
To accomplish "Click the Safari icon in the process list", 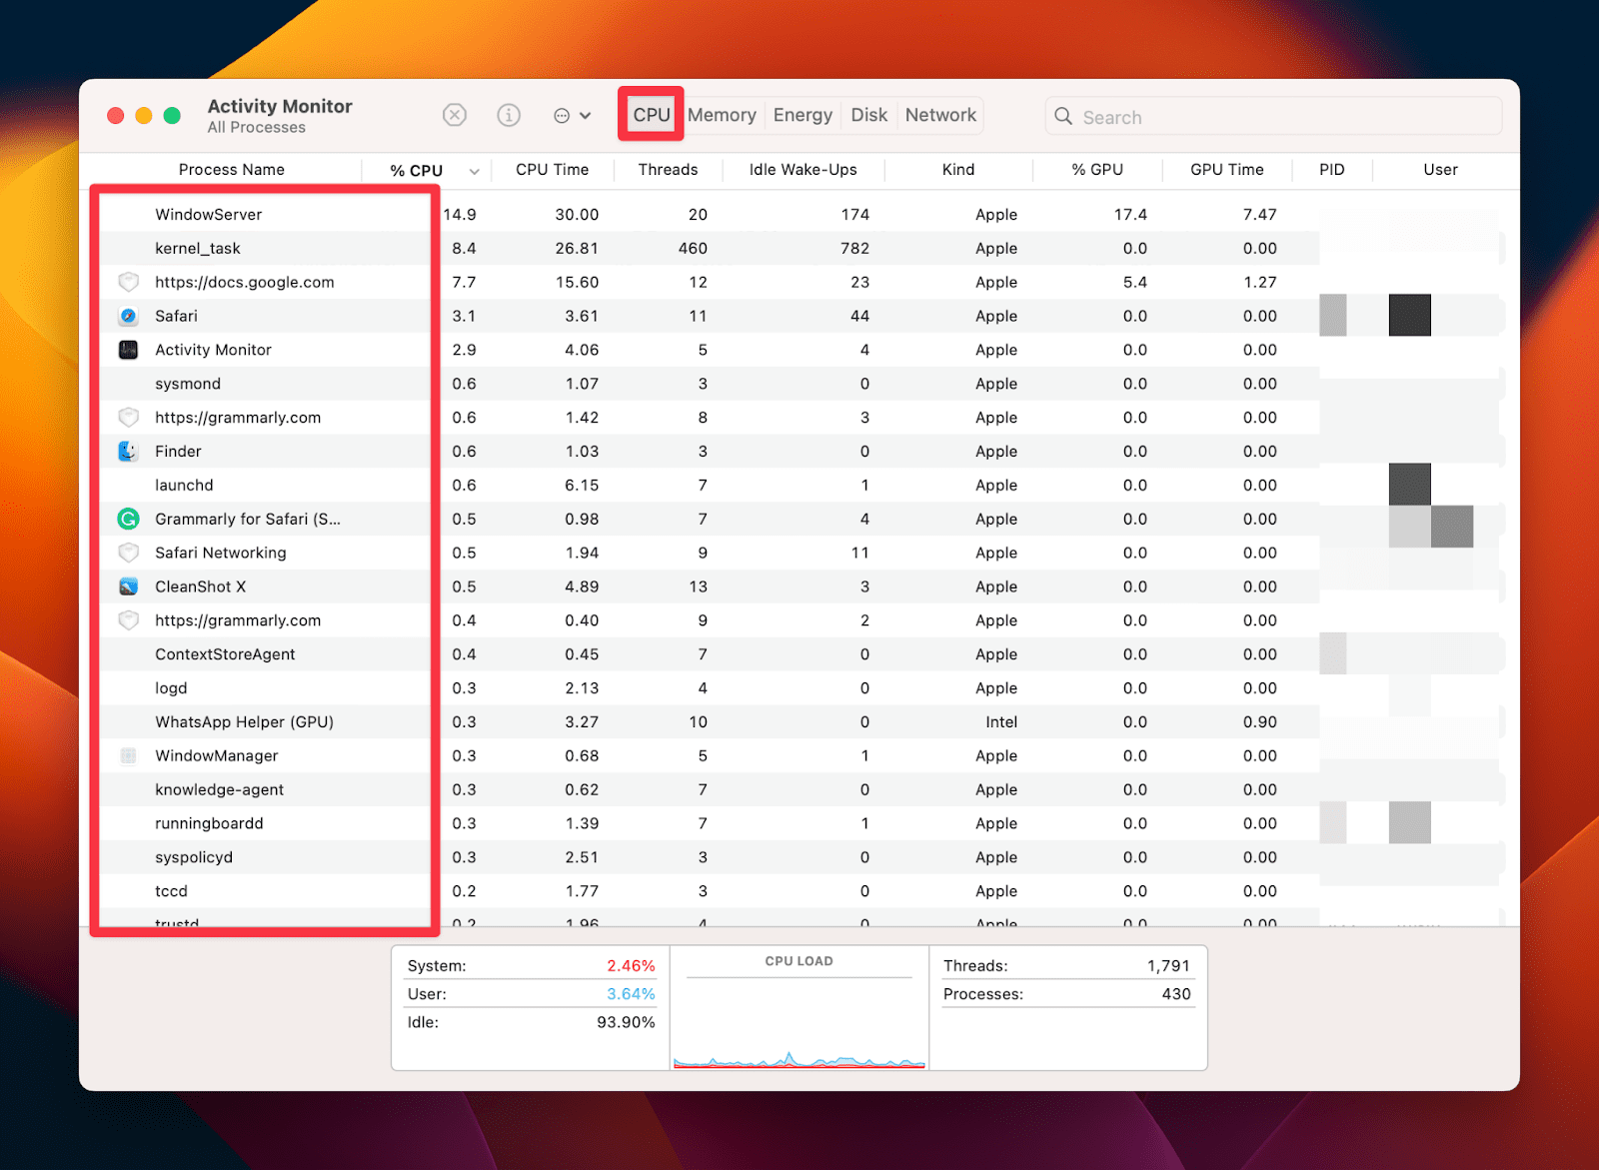I will point(128,316).
